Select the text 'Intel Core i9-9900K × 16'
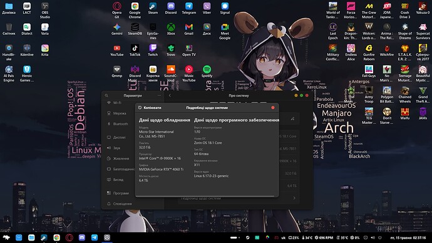This screenshot has width=432, height=243. [x=160, y=158]
